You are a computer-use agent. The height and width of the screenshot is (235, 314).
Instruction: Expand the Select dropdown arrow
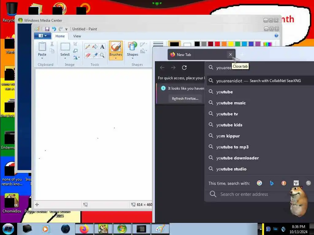pyautogui.click(x=65, y=58)
